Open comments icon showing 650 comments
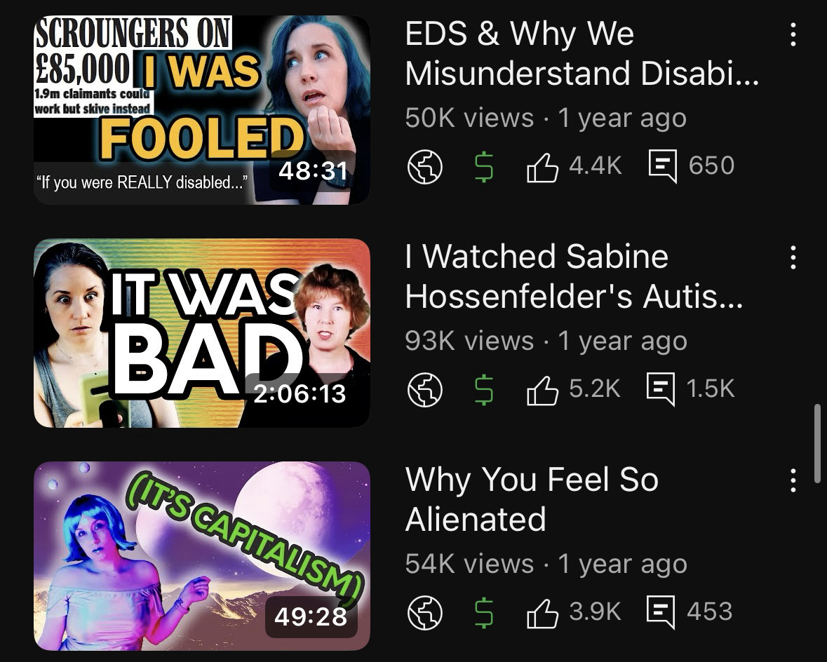Viewport: 827px width, 662px height. tap(662, 167)
